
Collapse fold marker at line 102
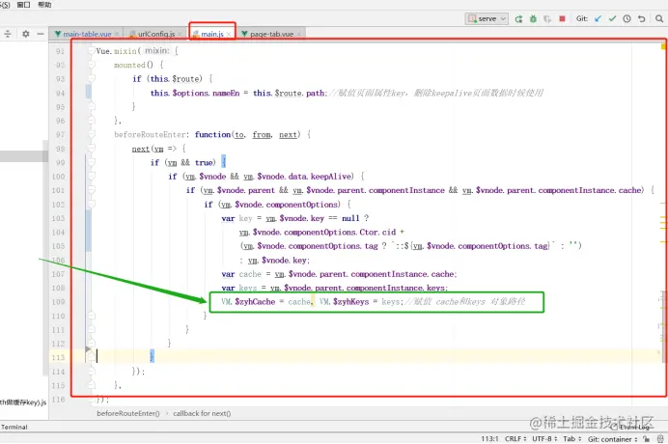pos(91,205)
